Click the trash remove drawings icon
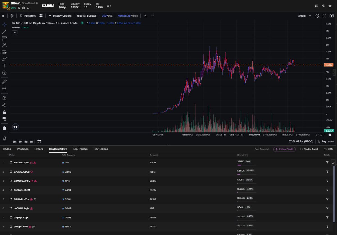 (4, 128)
